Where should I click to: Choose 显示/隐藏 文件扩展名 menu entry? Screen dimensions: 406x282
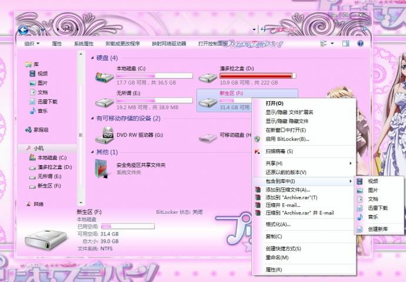pyautogui.click(x=304, y=112)
